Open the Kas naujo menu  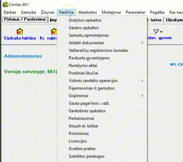[x=176, y=12]
